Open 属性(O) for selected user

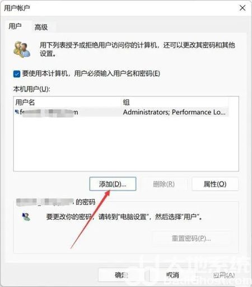(215, 184)
